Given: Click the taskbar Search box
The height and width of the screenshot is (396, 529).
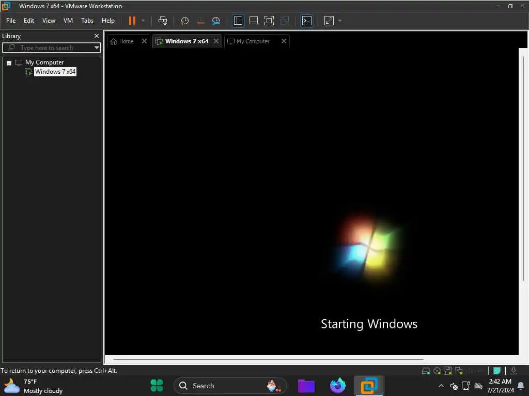Looking at the screenshot, I should coord(230,386).
